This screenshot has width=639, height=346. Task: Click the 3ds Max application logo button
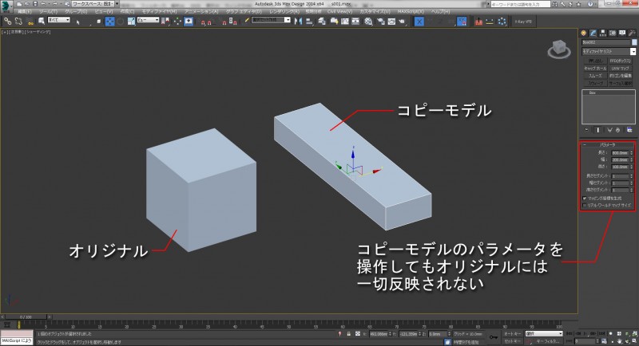tap(7, 5)
